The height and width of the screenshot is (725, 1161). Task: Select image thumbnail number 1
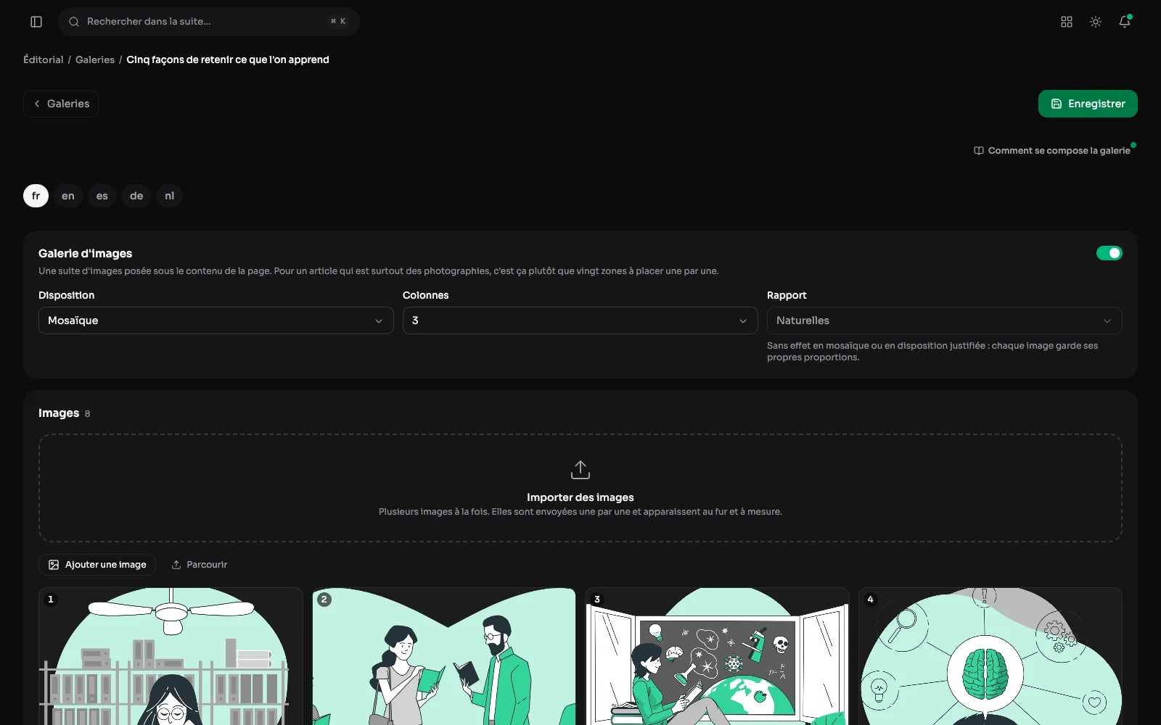point(171,656)
